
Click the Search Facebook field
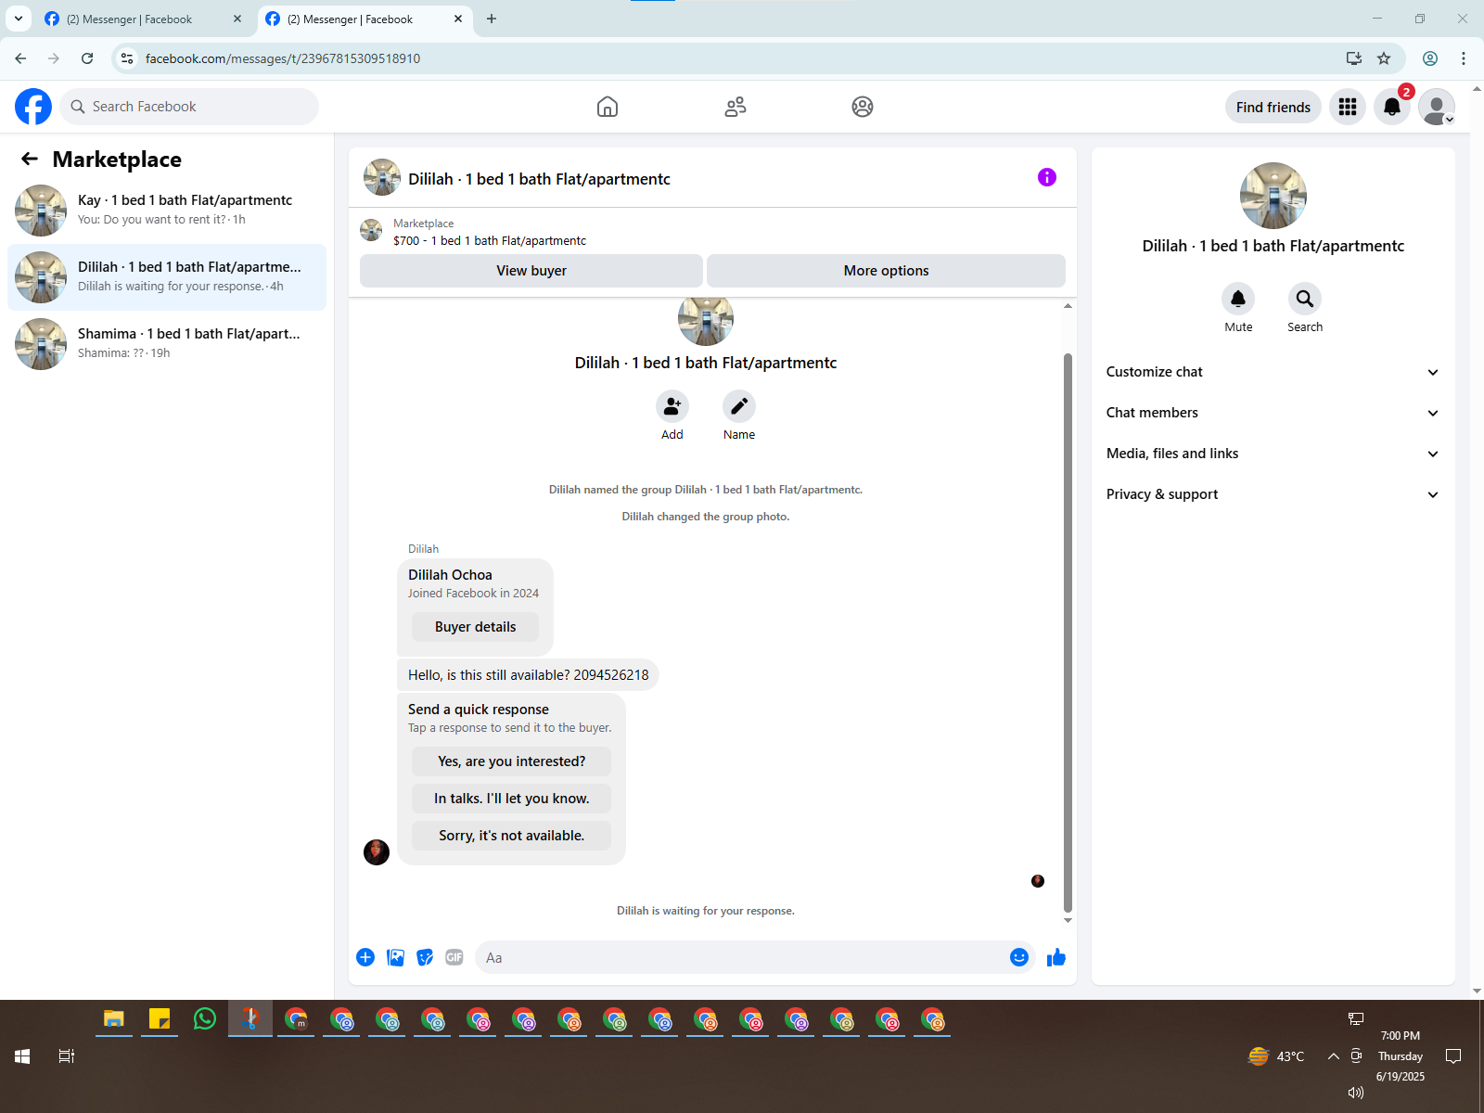(x=189, y=107)
